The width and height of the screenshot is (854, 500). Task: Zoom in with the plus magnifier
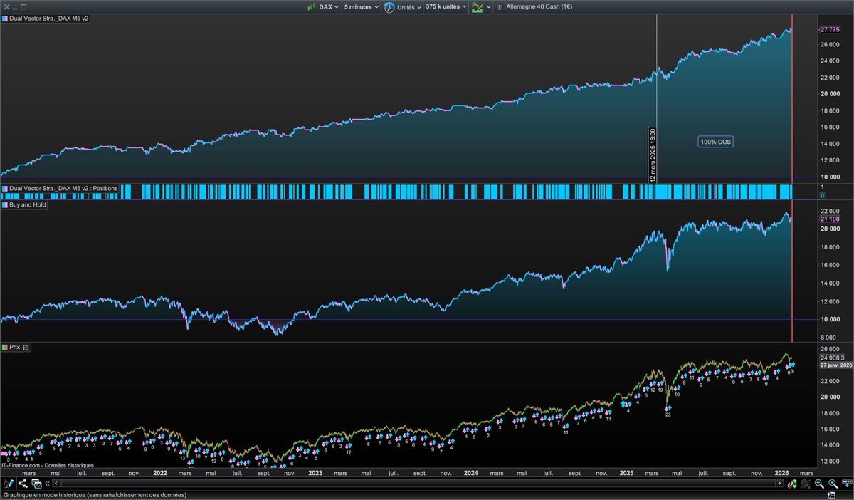pos(833,484)
